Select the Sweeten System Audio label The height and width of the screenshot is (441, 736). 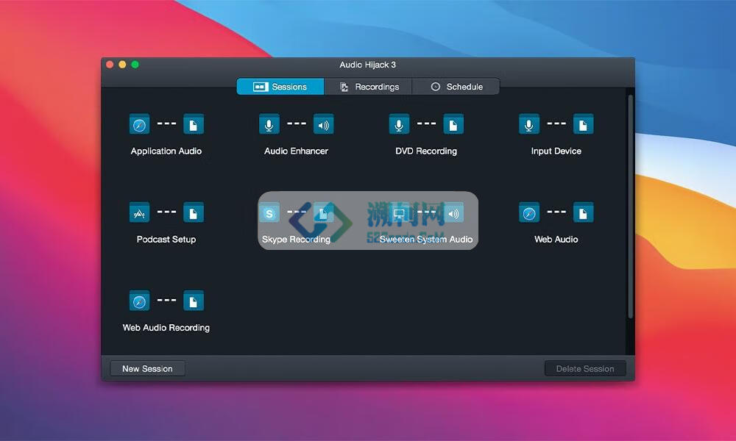tap(426, 239)
